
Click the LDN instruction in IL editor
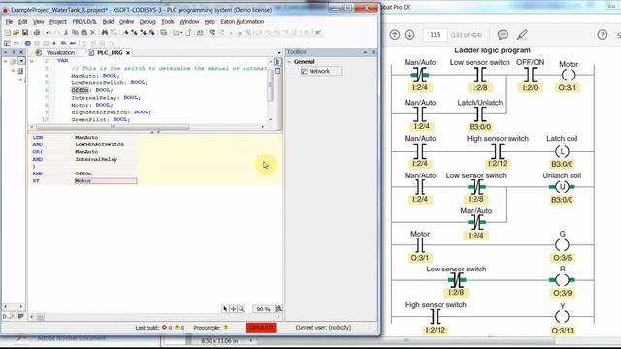(38, 138)
